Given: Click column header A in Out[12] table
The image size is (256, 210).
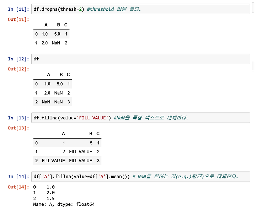Looking at the screenshot, I should [x=48, y=75].
